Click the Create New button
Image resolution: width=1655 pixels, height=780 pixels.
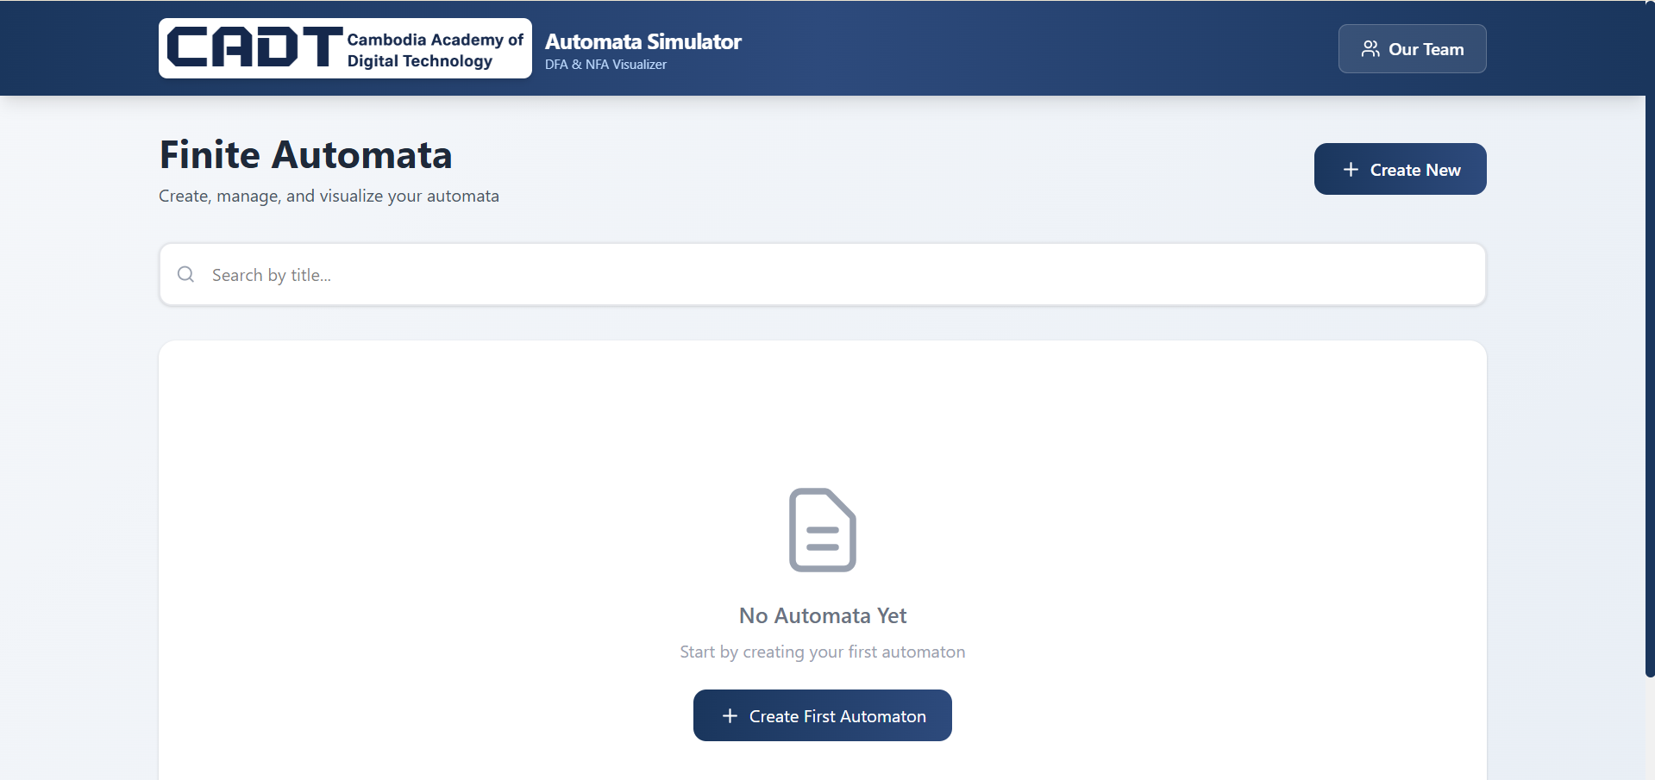click(x=1400, y=169)
